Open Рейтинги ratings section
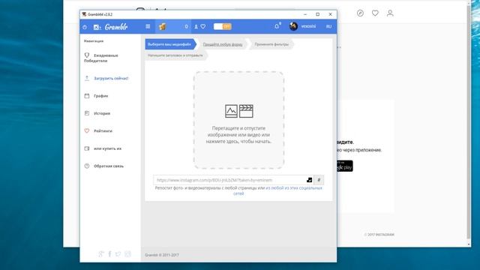This screenshot has height=270, width=480. click(103, 130)
